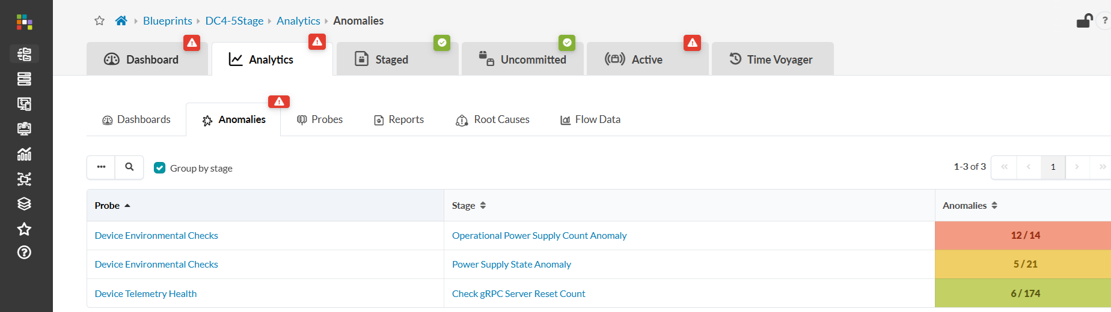
Task: Go to previous page arrow
Action: tap(1029, 167)
